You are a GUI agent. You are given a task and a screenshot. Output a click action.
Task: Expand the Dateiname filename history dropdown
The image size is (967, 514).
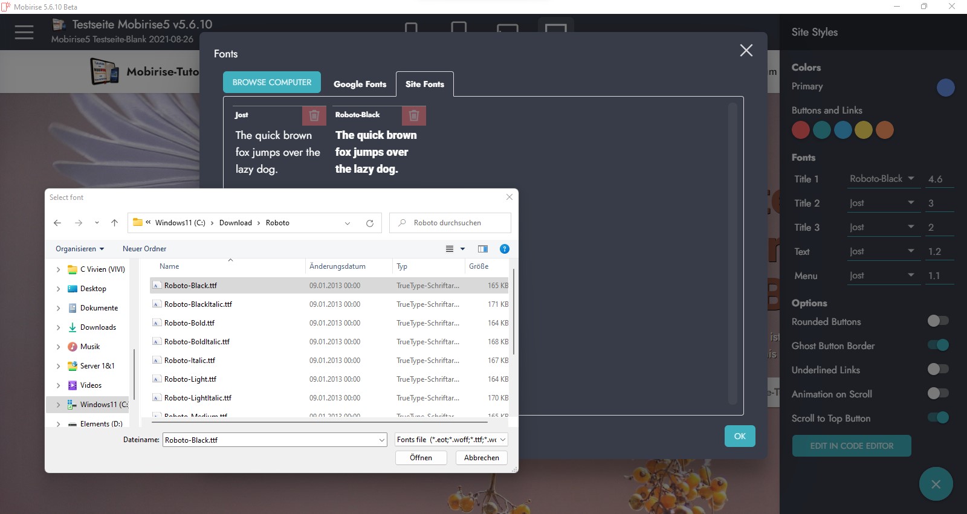point(381,440)
